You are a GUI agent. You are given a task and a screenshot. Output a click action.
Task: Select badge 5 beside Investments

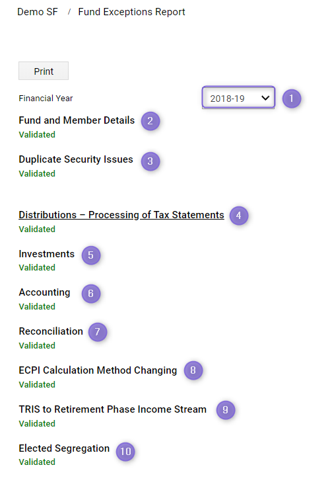point(91,255)
